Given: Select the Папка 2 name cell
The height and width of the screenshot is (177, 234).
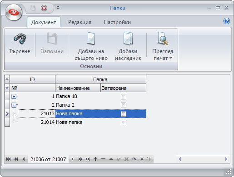Looking at the screenshot, I should click(78, 105).
